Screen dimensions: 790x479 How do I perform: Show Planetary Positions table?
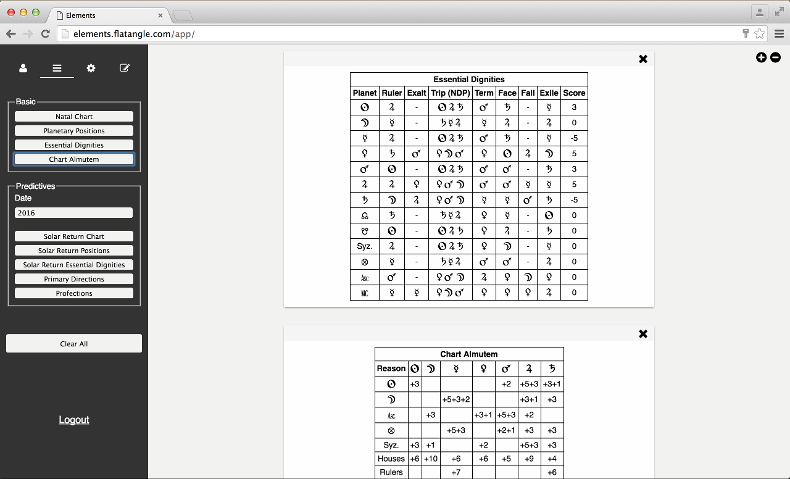[x=74, y=131]
